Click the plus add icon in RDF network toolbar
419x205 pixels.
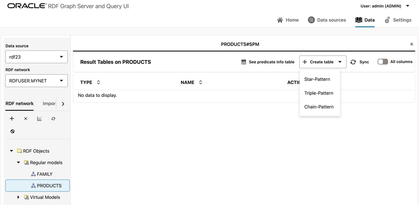point(12,118)
